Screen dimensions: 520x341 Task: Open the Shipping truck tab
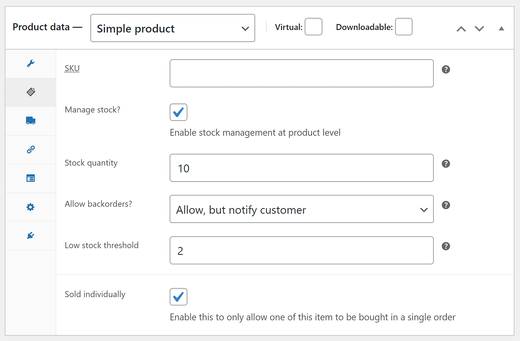(x=31, y=121)
